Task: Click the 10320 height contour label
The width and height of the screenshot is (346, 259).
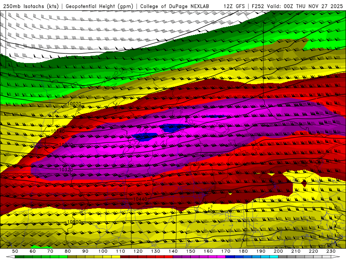Action: (66, 170)
